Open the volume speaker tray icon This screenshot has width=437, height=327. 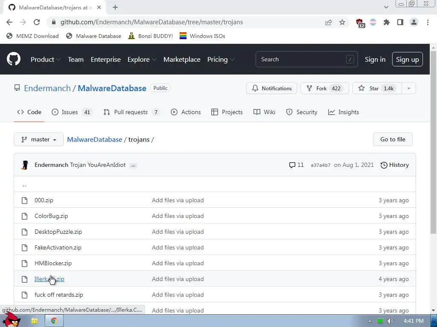click(390, 321)
